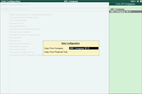Click the Copy From Company input field
Image resolution: width=142 pixels, height=94 pixels.
tap(84, 48)
